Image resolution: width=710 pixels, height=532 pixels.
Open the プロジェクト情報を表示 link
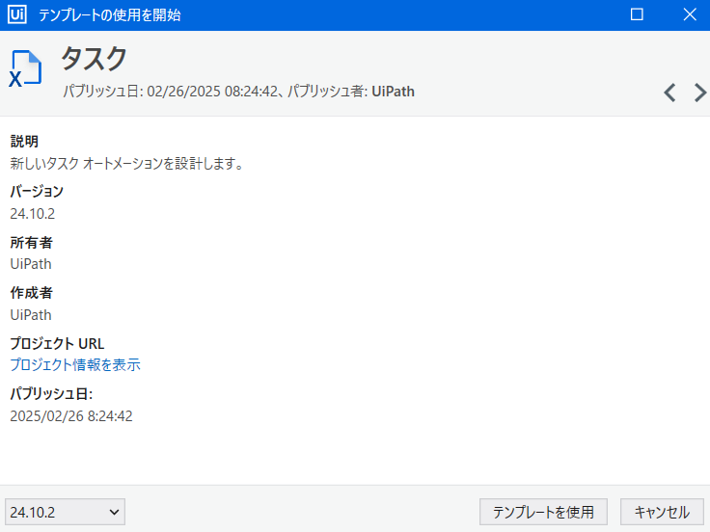pyautogui.click(x=75, y=364)
